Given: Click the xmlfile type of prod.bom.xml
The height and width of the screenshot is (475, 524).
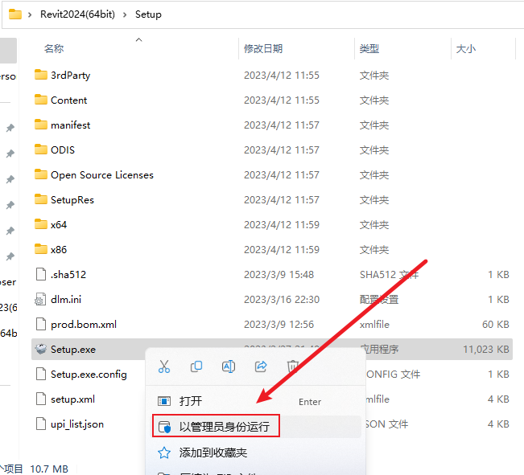Looking at the screenshot, I should tap(374, 324).
